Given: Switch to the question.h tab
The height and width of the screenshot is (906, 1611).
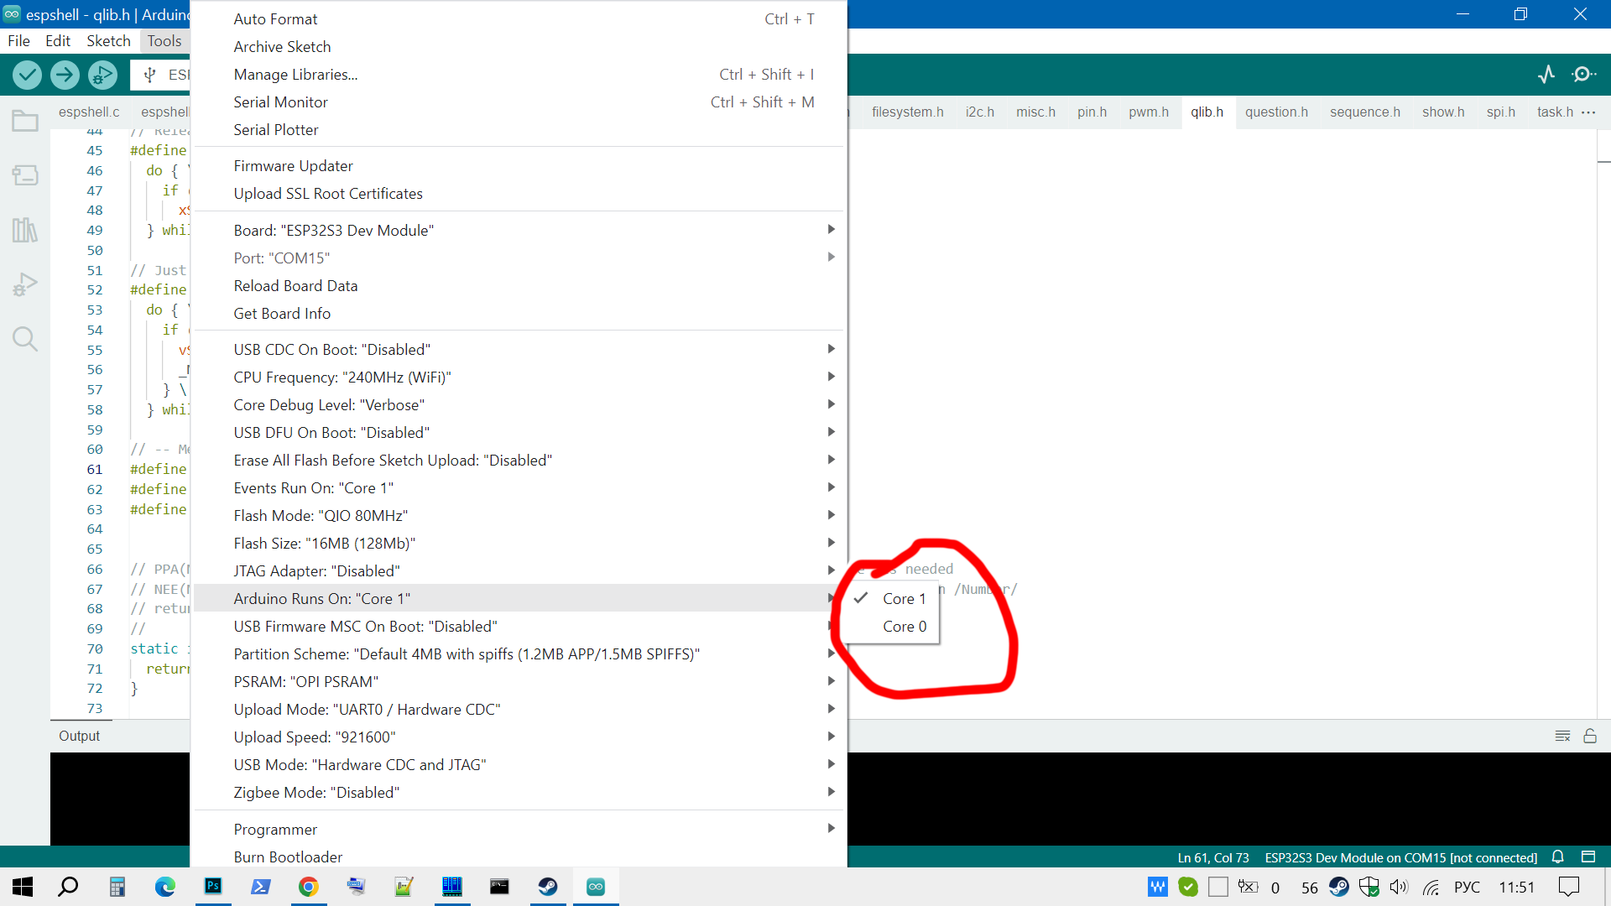Looking at the screenshot, I should (x=1276, y=112).
